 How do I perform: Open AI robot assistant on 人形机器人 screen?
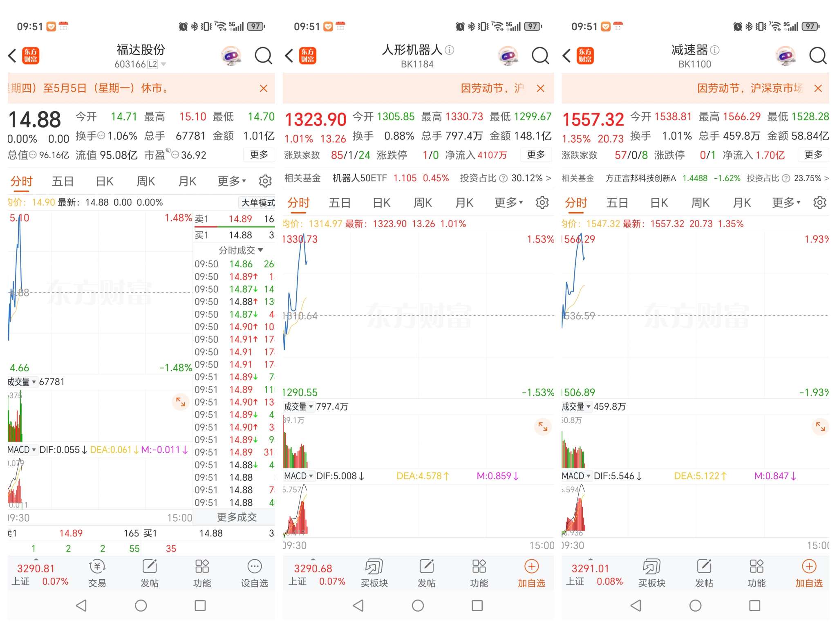[508, 56]
